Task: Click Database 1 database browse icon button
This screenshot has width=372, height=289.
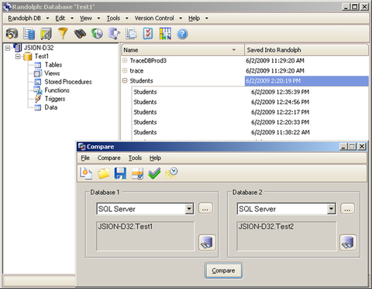Action: pyautogui.click(x=207, y=243)
